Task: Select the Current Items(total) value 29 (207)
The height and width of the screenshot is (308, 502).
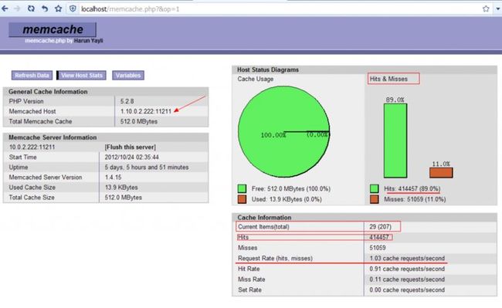Action: 380,227
